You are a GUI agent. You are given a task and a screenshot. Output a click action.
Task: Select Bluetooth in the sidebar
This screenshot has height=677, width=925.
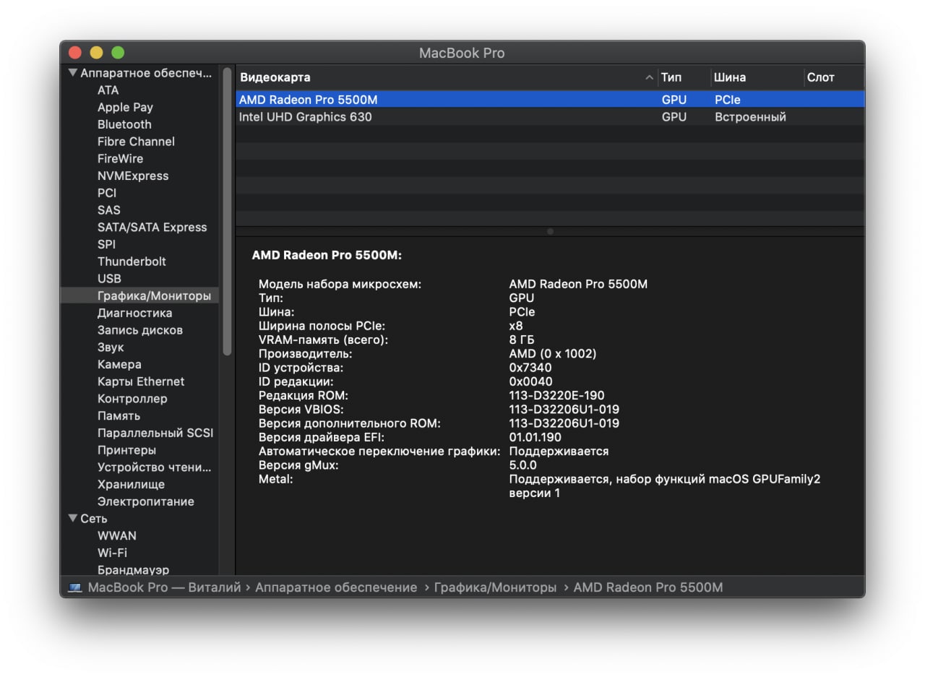click(x=124, y=124)
